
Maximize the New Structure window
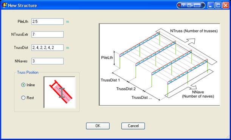(218, 5)
